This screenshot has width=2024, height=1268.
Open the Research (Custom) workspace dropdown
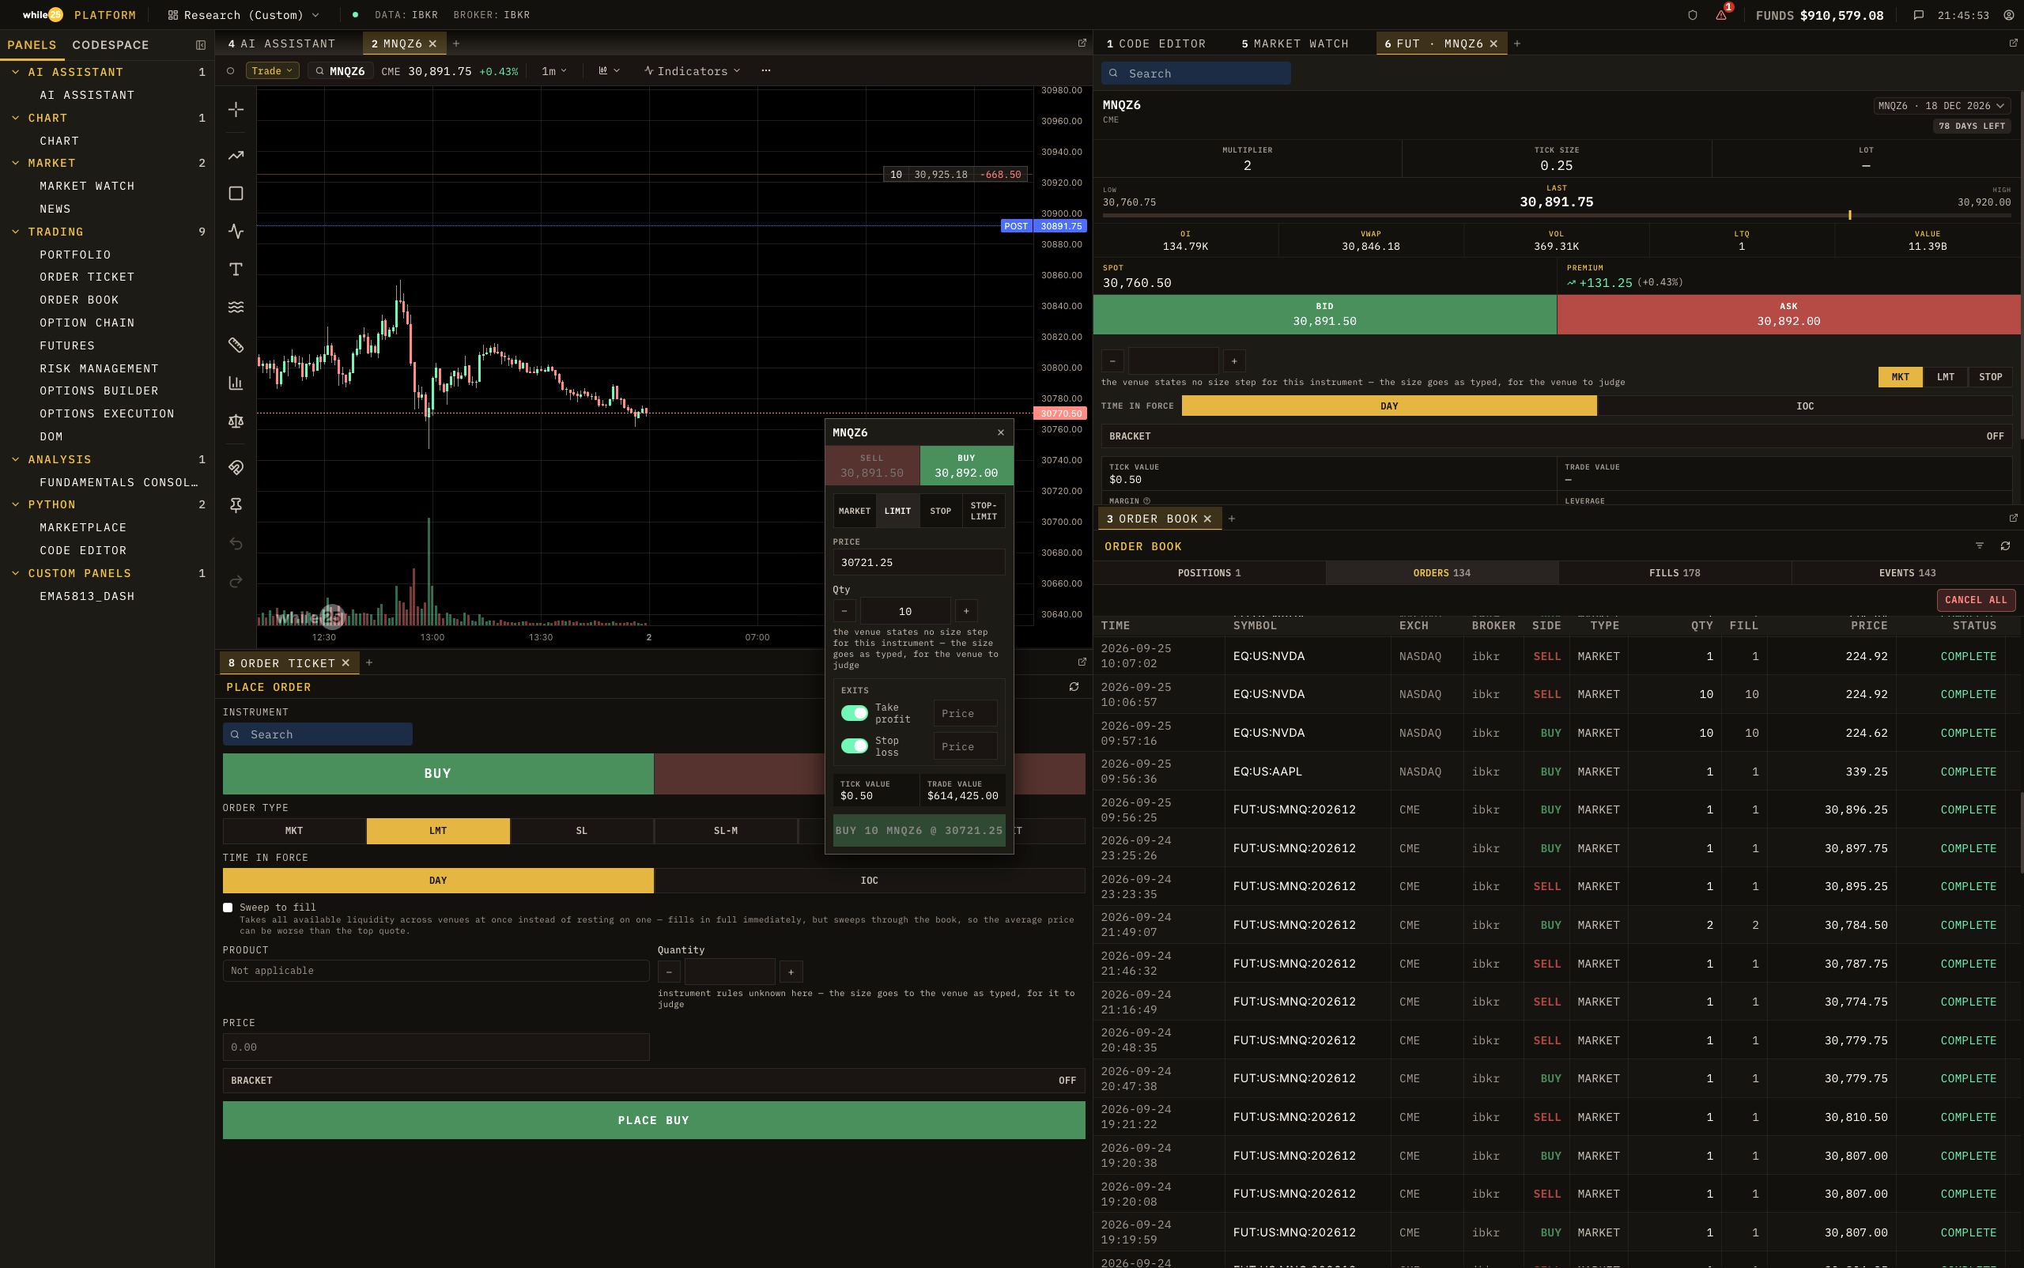coord(244,15)
